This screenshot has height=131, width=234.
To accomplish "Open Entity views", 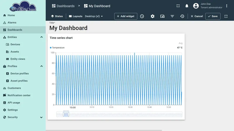I will (x=23, y=59).
